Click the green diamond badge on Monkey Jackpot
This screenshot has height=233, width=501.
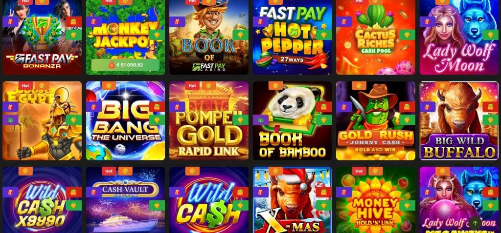(x=157, y=35)
